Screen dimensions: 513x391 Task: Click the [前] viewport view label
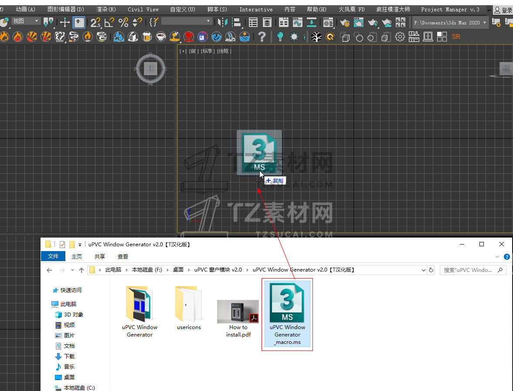194,51
